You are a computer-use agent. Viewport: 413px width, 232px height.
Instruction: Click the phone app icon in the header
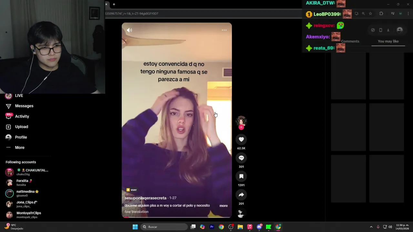pyautogui.click(x=381, y=30)
